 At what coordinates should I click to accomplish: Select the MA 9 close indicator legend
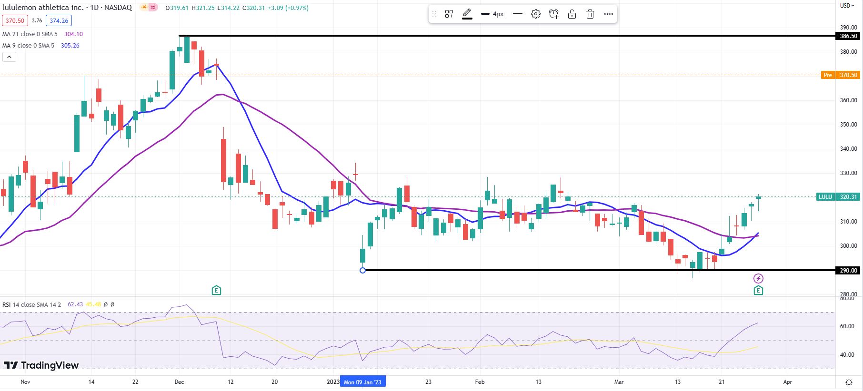pos(28,46)
